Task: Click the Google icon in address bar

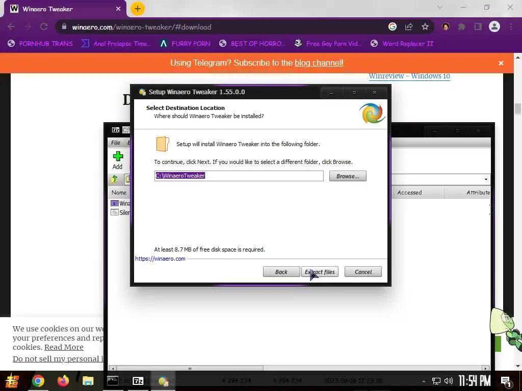Action: coord(393,26)
